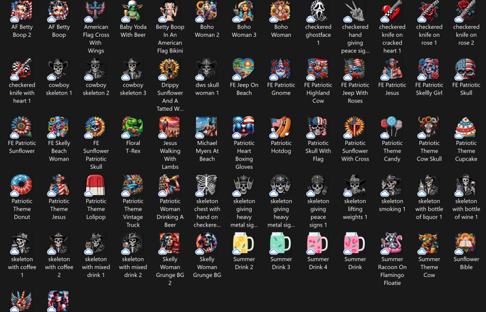This screenshot has width=486, height=312.
Task: Click the "skeleton with mixed drink 1" label
Action: click(96, 267)
